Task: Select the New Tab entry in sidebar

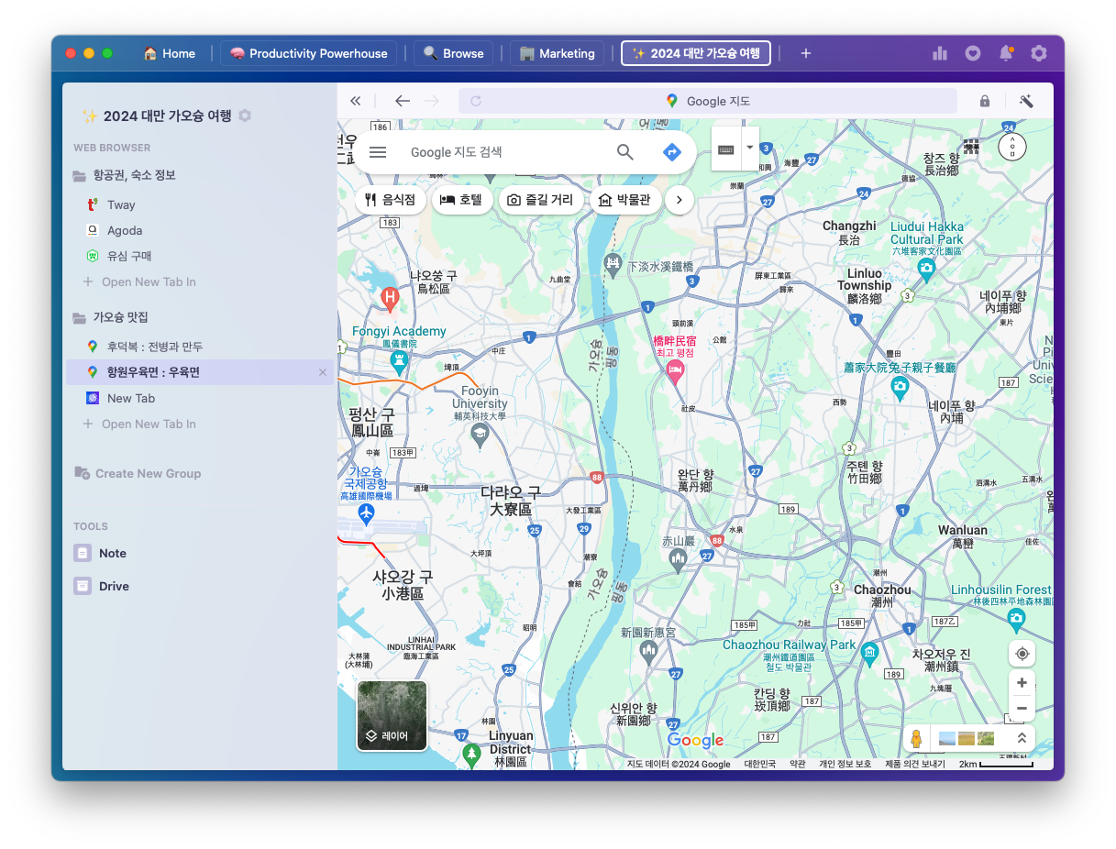Action: coord(131,398)
